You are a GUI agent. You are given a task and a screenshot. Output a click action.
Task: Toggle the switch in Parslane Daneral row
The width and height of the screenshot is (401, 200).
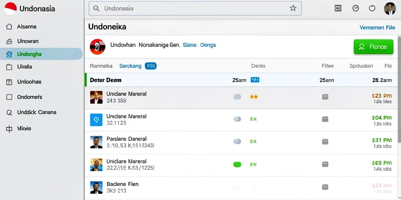point(237,141)
